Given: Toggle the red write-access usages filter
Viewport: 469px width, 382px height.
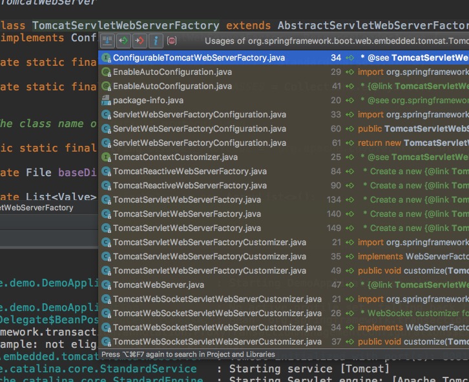Looking at the screenshot, I should pos(140,41).
